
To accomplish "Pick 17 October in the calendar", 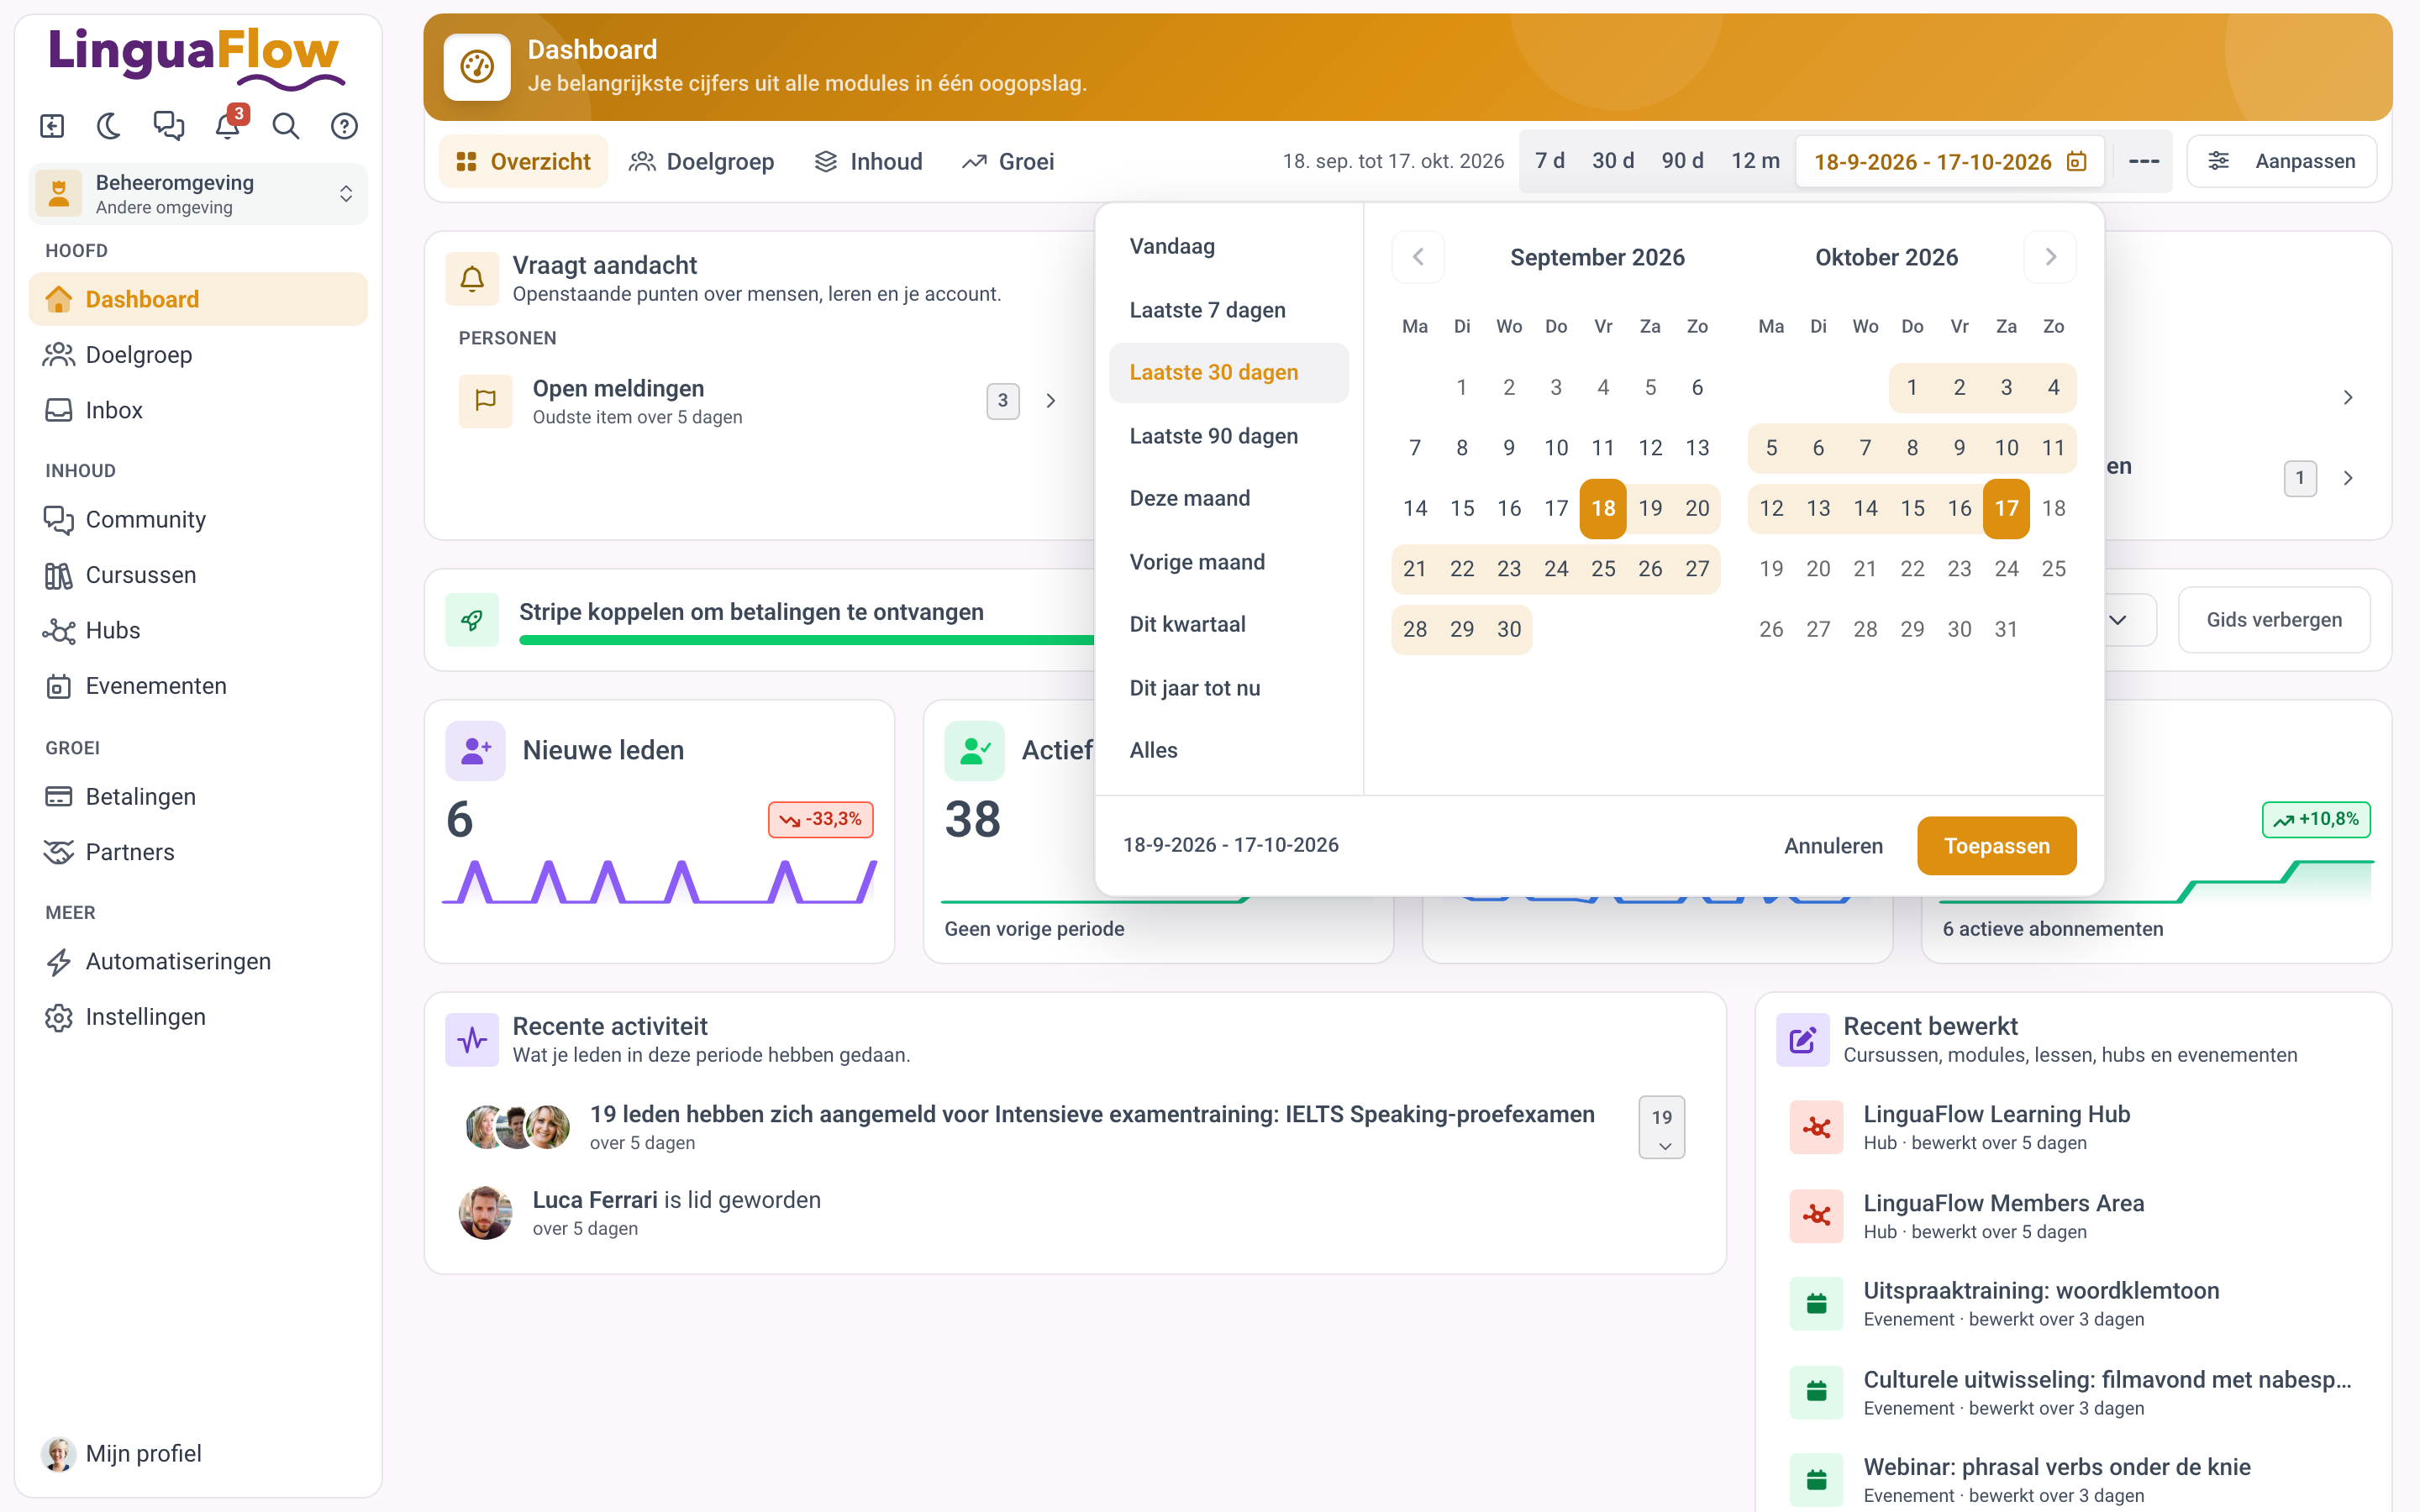I will pyautogui.click(x=2006, y=508).
